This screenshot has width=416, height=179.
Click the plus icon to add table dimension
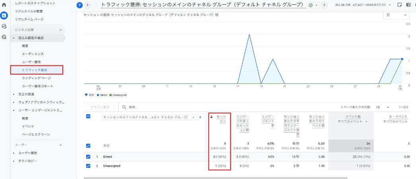point(200,117)
